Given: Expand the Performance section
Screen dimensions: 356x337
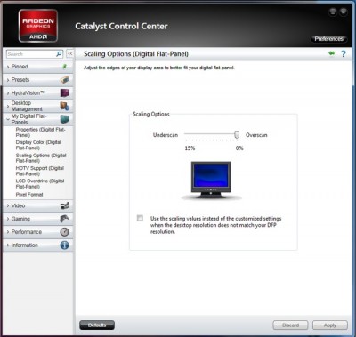Looking at the screenshot, I should point(37,232).
